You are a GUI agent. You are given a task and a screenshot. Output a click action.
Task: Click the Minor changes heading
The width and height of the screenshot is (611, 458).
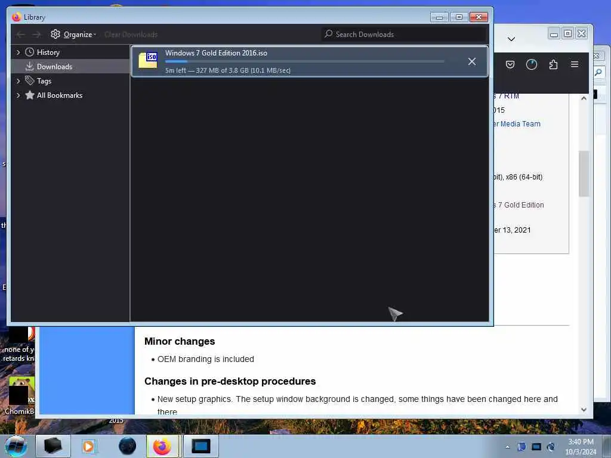point(180,341)
